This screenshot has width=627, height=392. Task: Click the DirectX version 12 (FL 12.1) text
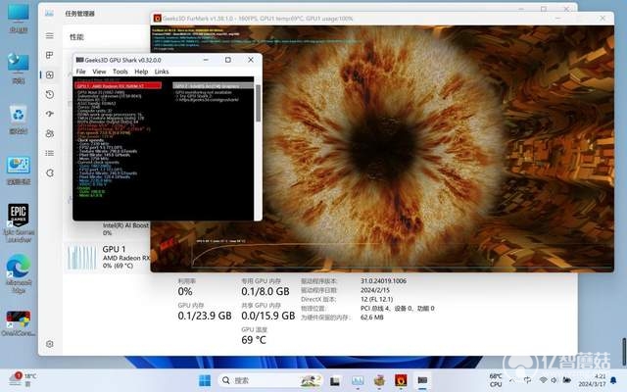[x=376, y=299]
